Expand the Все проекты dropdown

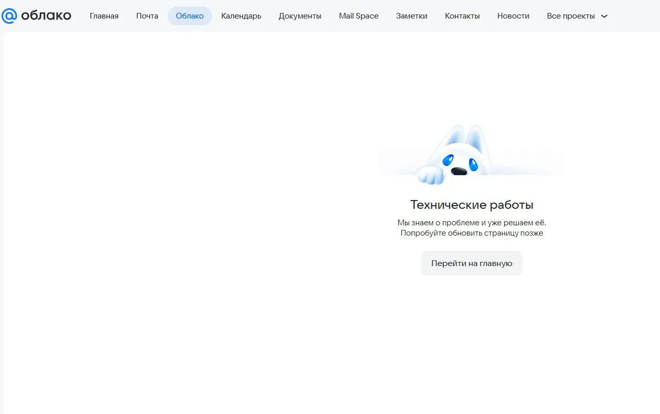(577, 16)
